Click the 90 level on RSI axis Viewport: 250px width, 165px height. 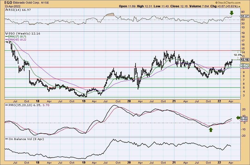[243, 12]
